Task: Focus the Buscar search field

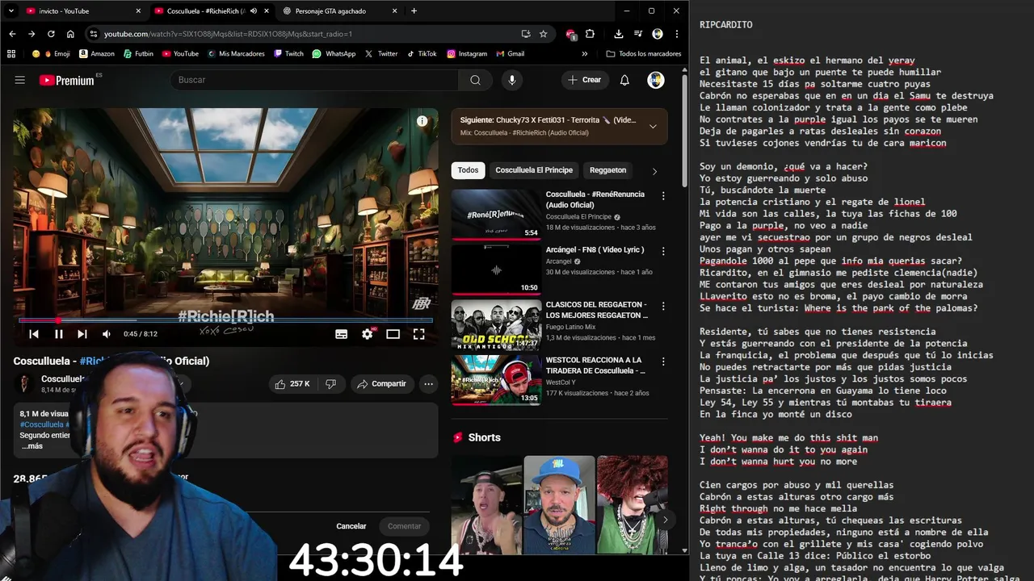Action: pos(314,80)
